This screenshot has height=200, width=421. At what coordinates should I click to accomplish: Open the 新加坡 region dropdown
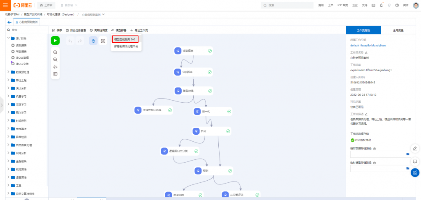(x=69, y=5)
